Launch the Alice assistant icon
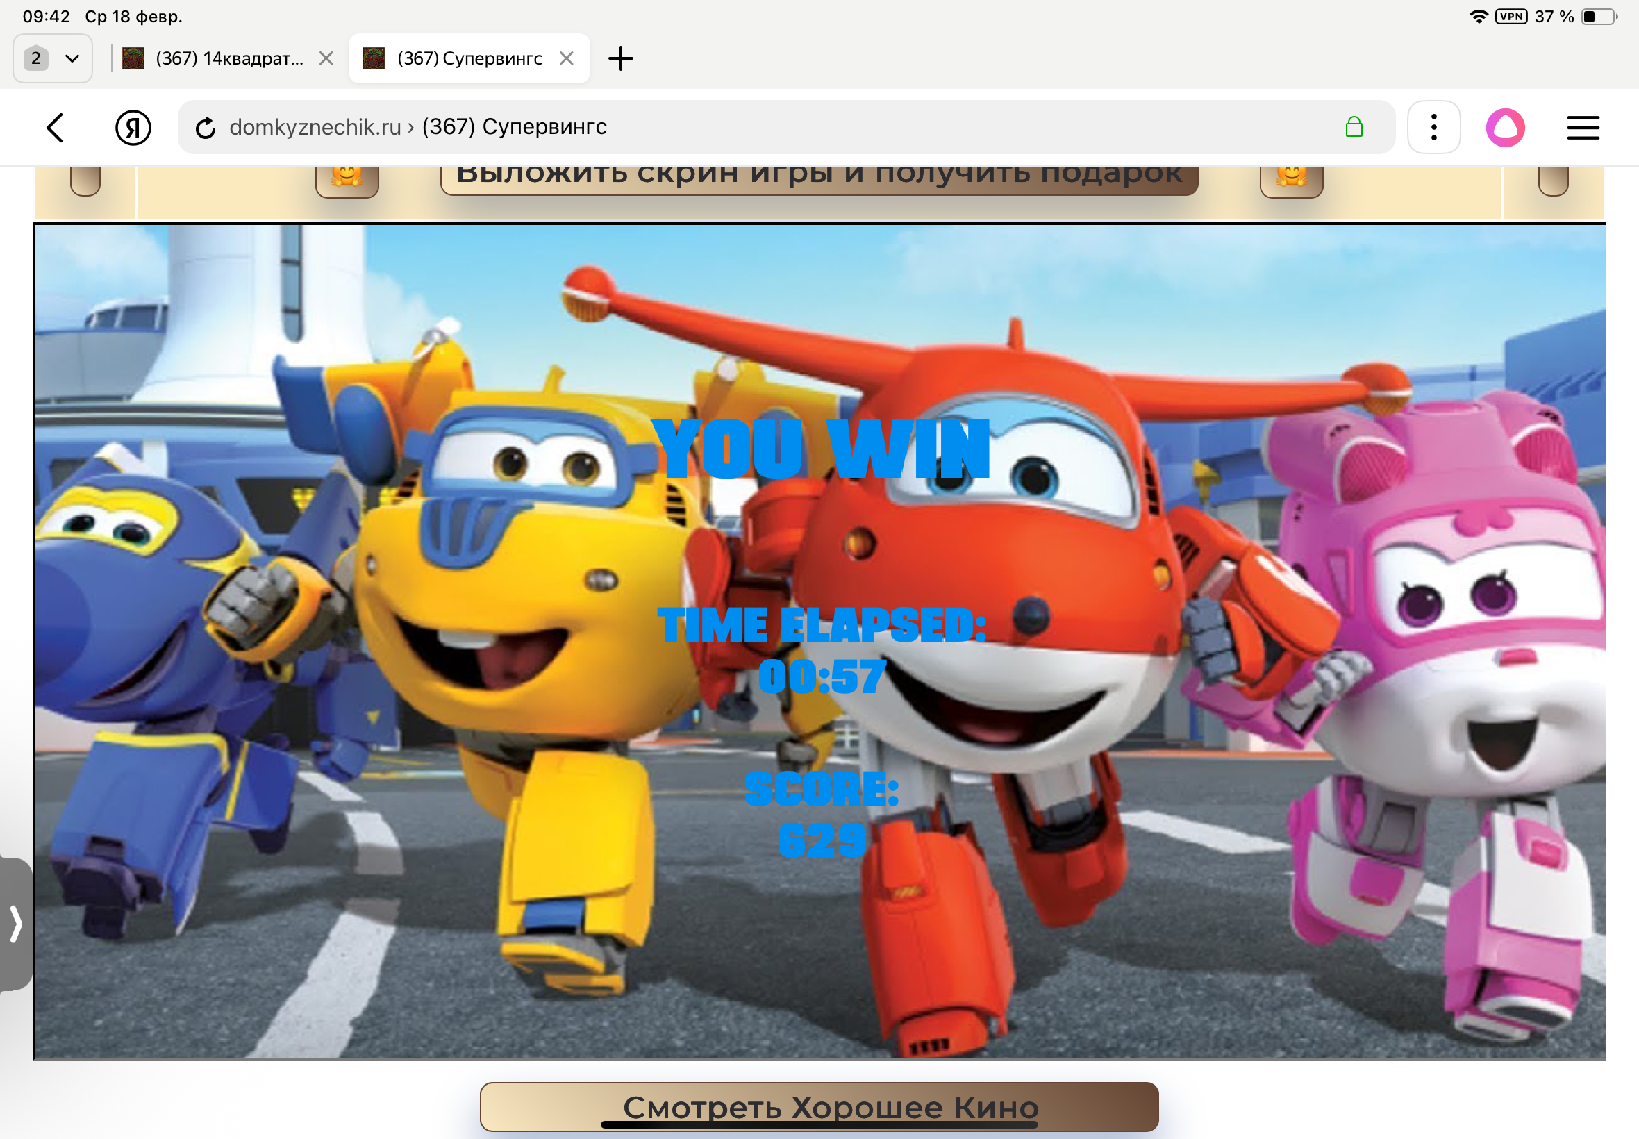This screenshot has width=1639, height=1139. 1505,128
